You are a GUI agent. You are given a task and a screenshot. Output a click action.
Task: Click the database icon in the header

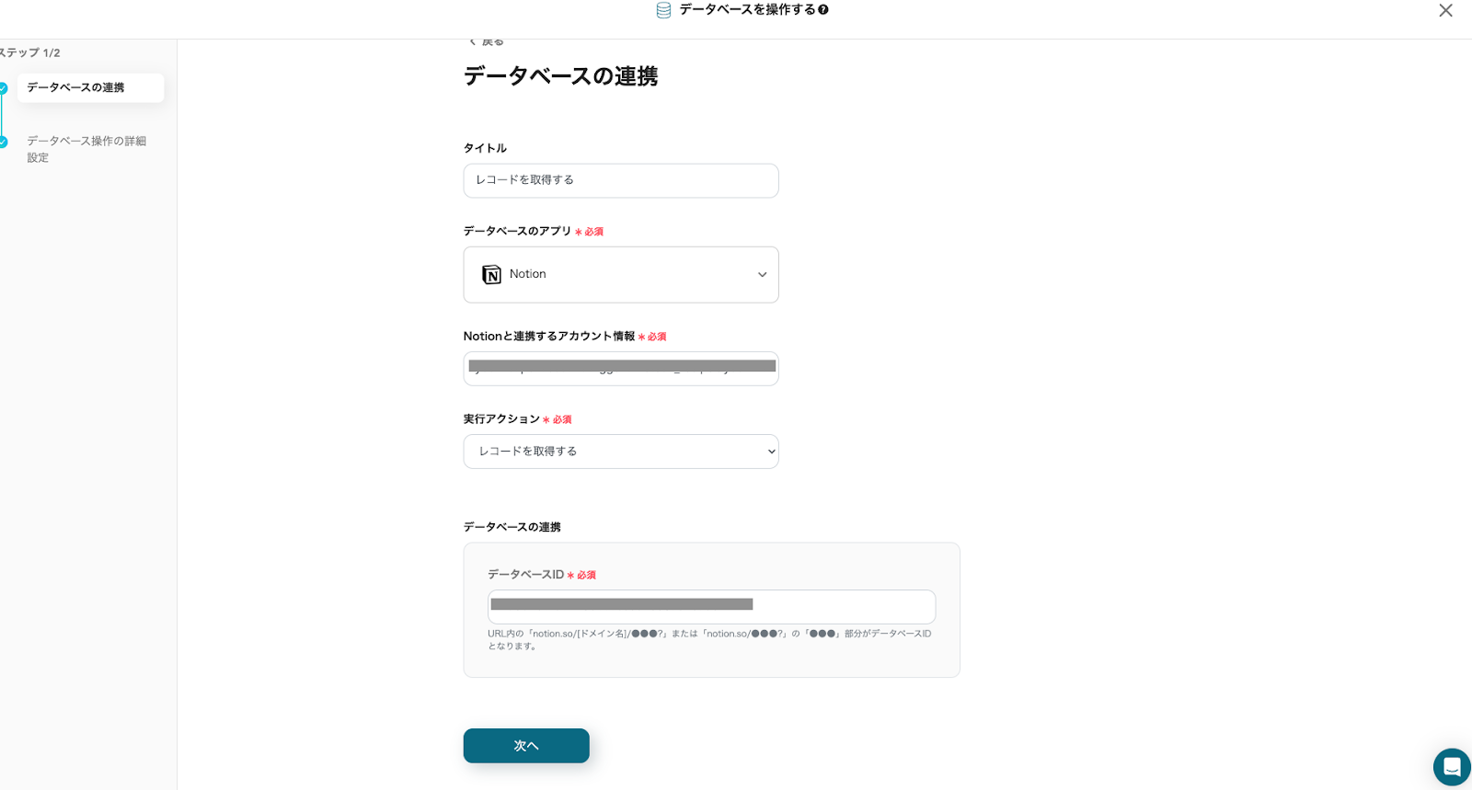pos(663,10)
